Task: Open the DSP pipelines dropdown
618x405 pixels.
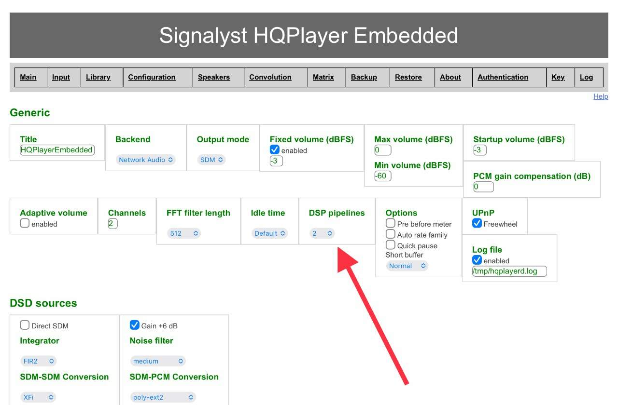Action: click(x=323, y=233)
